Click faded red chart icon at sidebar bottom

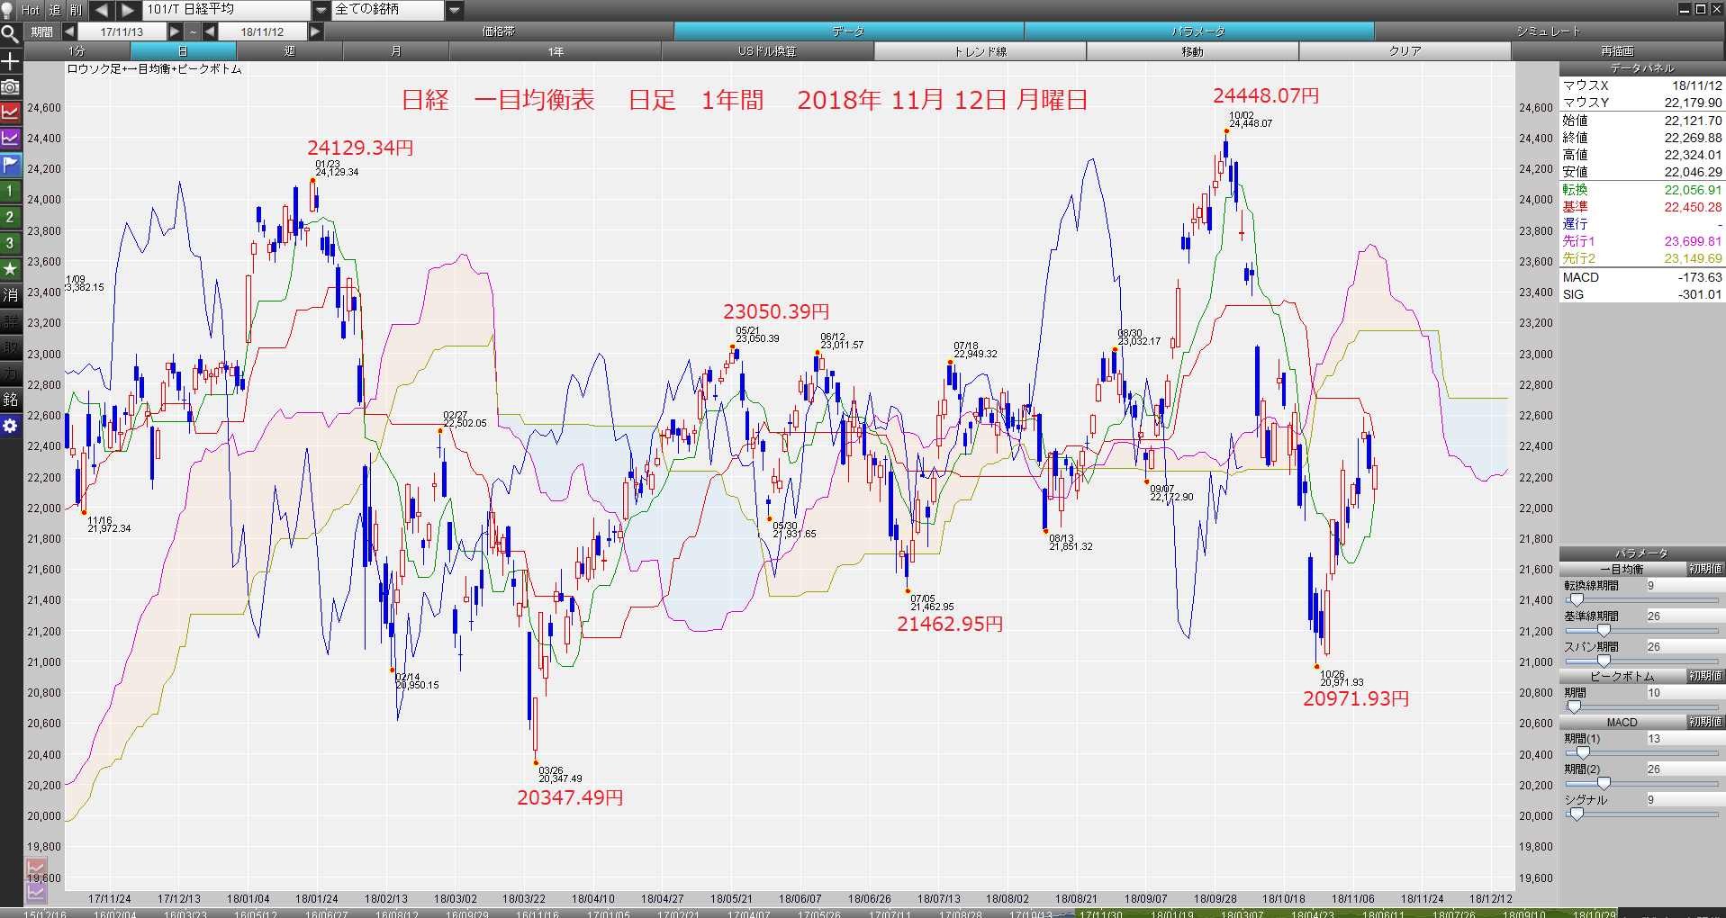click(x=36, y=870)
